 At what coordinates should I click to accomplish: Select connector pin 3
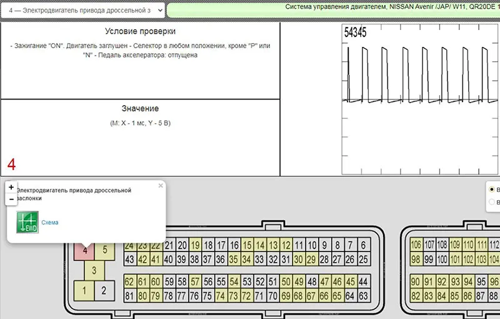point(94,270)
